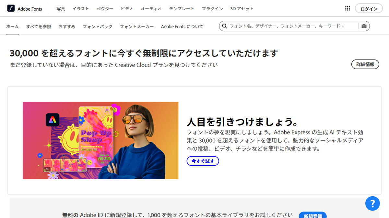Switch to the すべてを参照 tab
This screenshot has width=389, height=218.
39,27
